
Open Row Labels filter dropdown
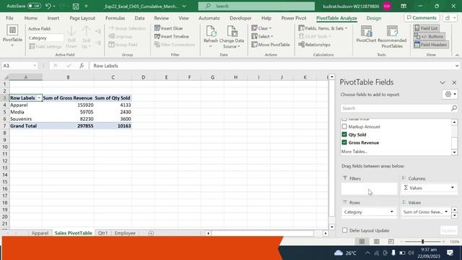39,98
